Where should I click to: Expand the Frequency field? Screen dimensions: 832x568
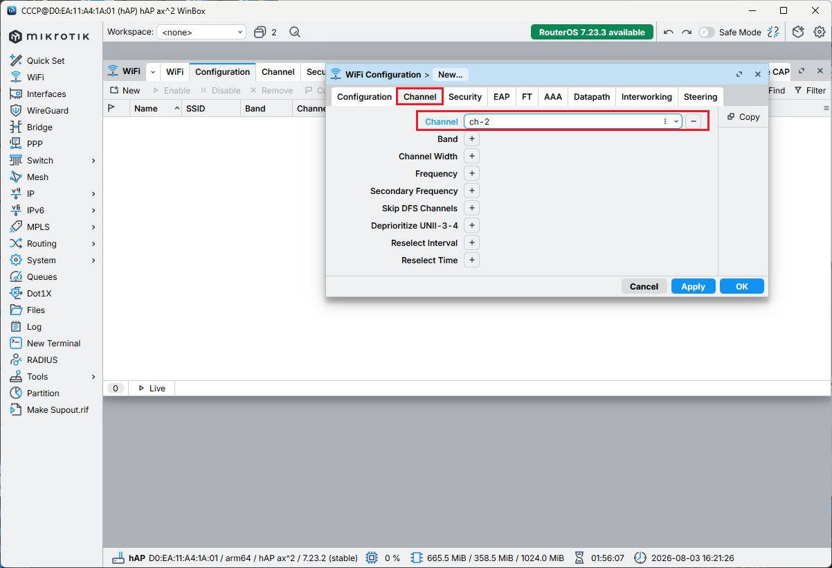tap(471, 173)
